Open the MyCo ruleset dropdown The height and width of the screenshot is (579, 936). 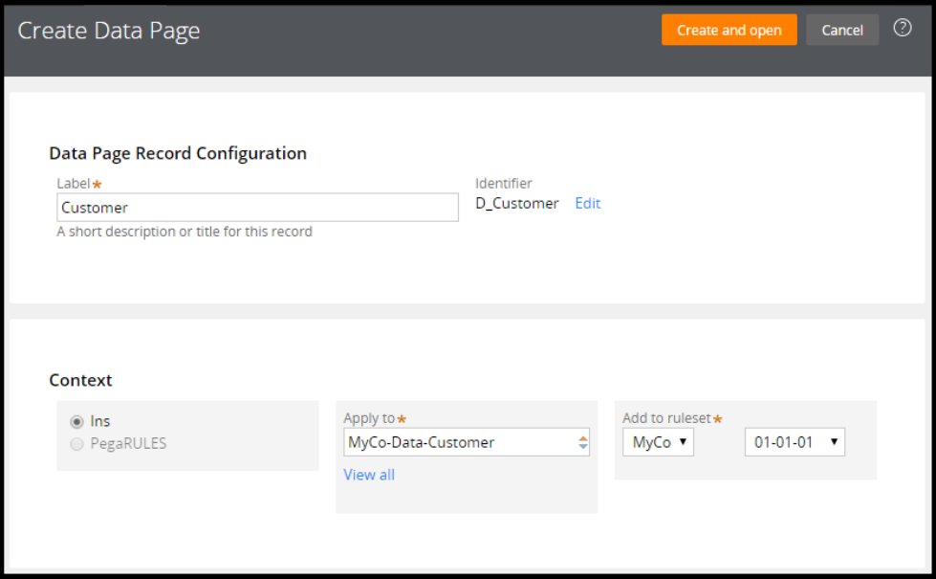[x=658, y=442]
